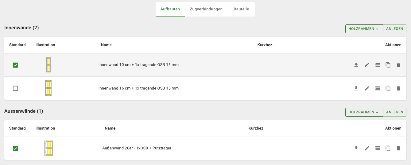Click the Außenwand 20er illustration thumbnail
Image resolution: width=411 pixels, height=165 pixels.
[48, 148]
